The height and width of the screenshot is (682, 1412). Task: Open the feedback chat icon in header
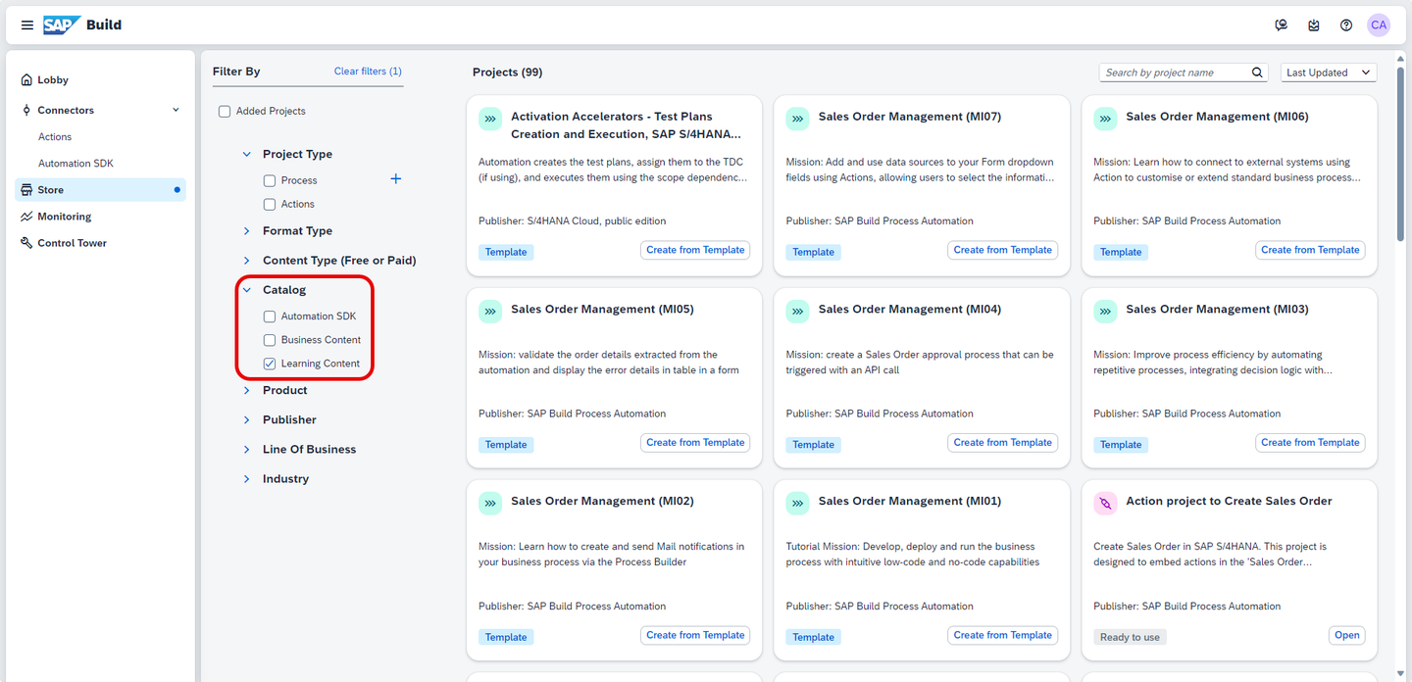pyautogui.click(x=1281, y=25)
